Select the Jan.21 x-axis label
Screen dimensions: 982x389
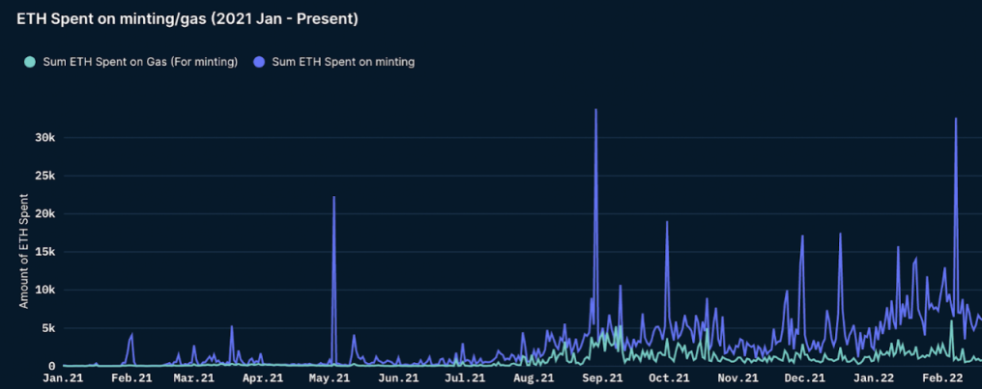[x=64, y=379]
